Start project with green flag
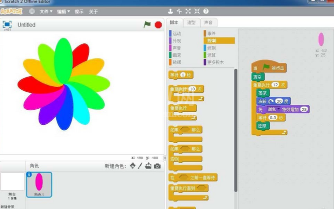The width and height of the screenshot is (334, 209). coord(147,24)
